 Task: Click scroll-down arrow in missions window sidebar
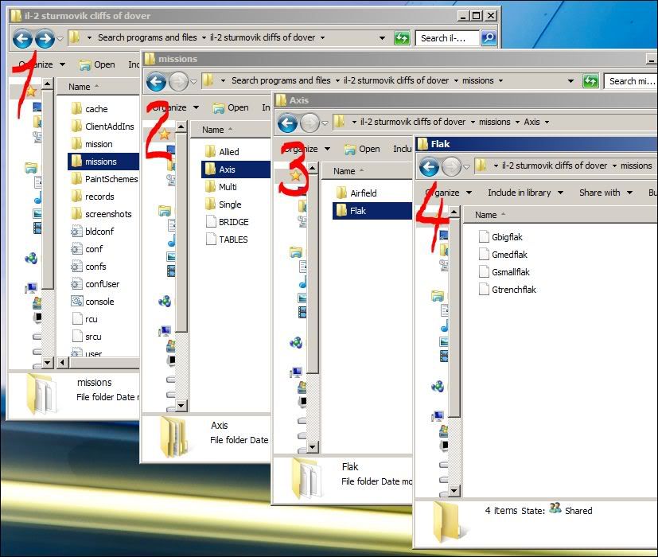click(x=181, y=405)
